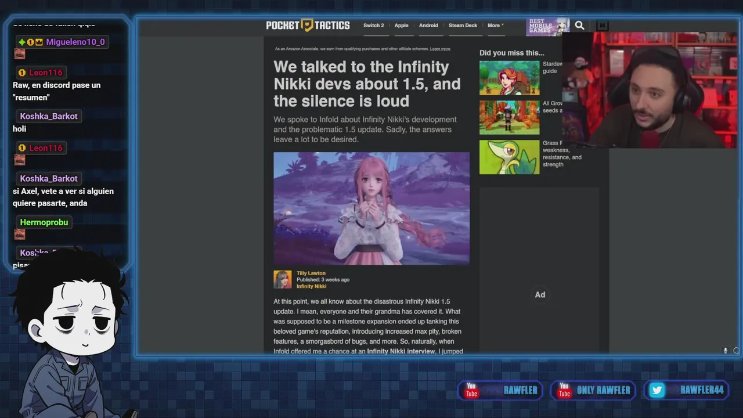Screen dimensions: 743x418
Task: Click the holi chat message
Action: tap(19, 129)
